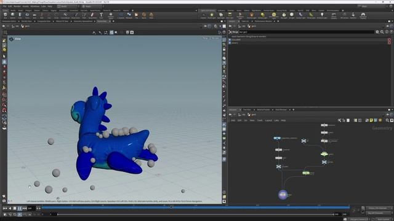Select the purple merge node
Screen dimensions: 394x221
pos(283,195)
